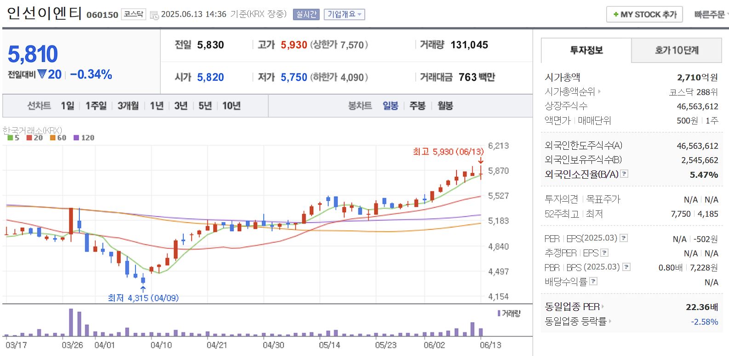Open help icon next to 외국인소진율(B/A)

tap(624, 174)
